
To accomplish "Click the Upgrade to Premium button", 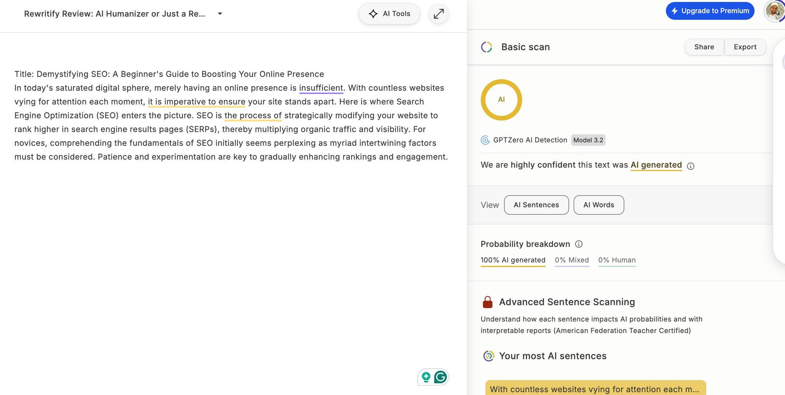I will click(710, 11).
